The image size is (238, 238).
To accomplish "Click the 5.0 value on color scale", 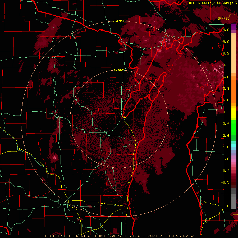I will pyautogui.click(x=226, y=100).
